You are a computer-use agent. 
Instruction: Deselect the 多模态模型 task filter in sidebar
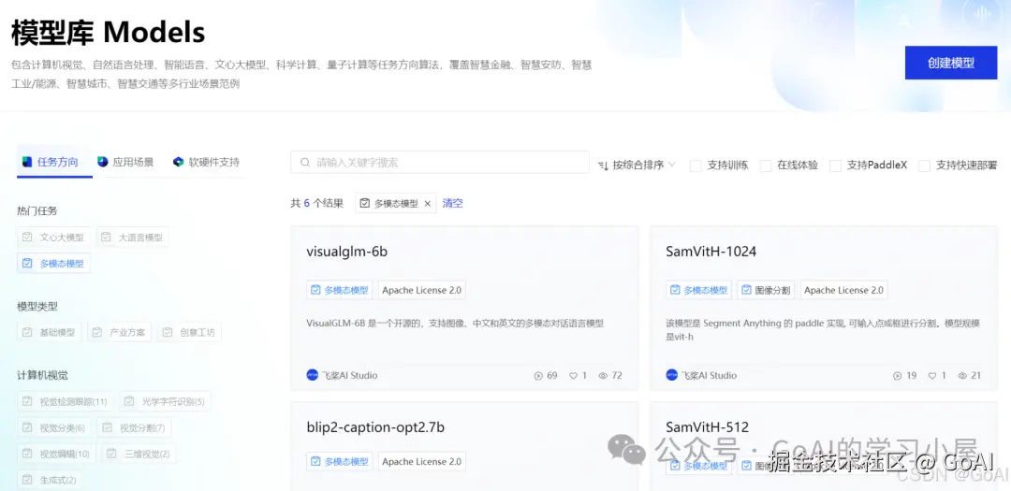(54, 263)
